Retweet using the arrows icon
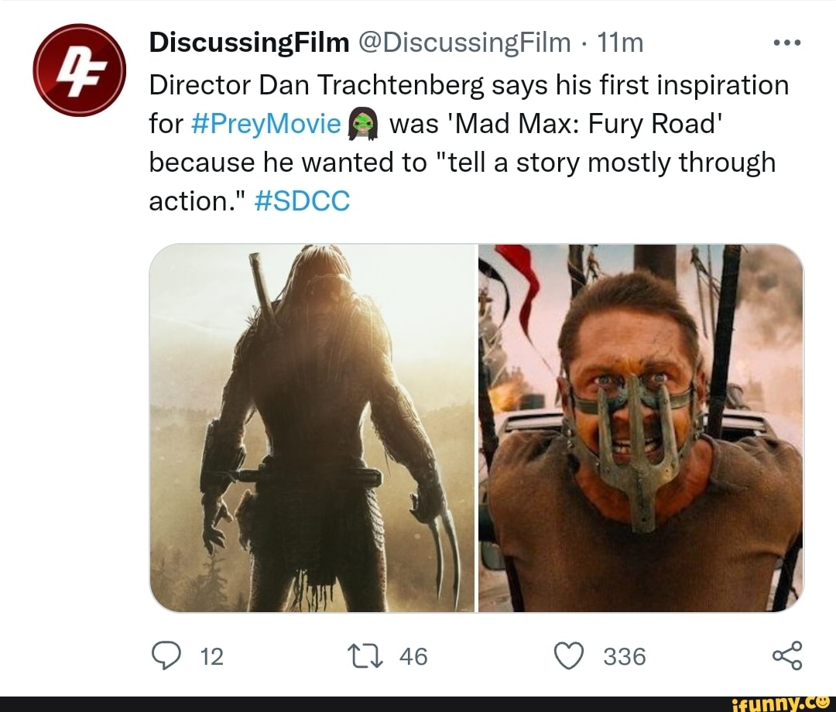This screenshot has height=712, width=836. point(365,656)
